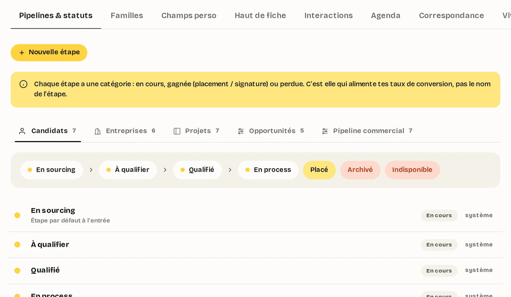511x297 pixels.
Task: Select the Pipeline commercial sub-tab
Action: [367, 131]
